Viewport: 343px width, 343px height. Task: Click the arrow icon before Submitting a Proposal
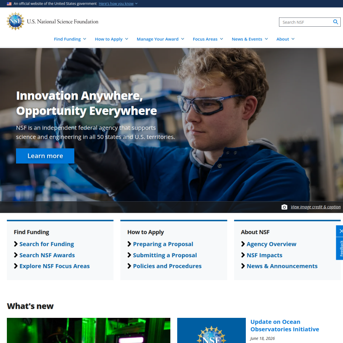129,255
